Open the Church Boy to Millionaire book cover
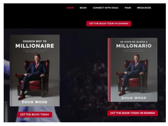Screen dimensions: 168x126 pos(35,71)
